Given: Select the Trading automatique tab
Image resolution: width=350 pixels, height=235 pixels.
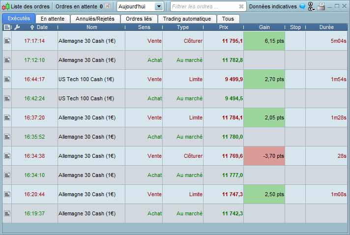Looking at the screenshot, I should point(187,19).
